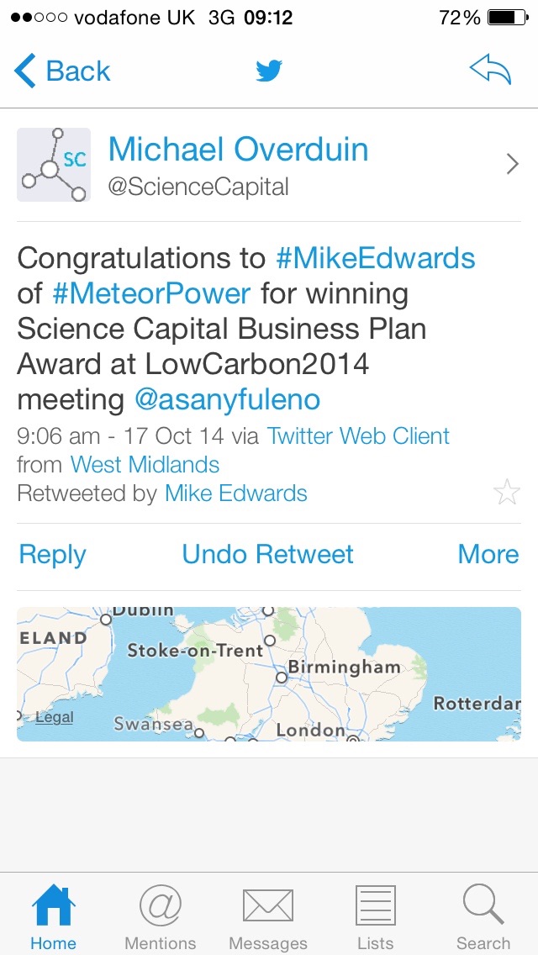Open the Messages envelope tab
This screenshot has width=538, height=955.
pyautogui.click(x=268, y=918)
